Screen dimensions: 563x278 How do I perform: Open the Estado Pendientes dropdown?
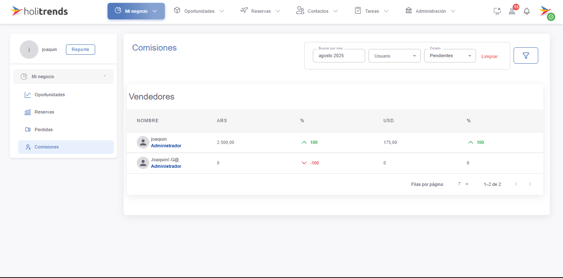450,56
